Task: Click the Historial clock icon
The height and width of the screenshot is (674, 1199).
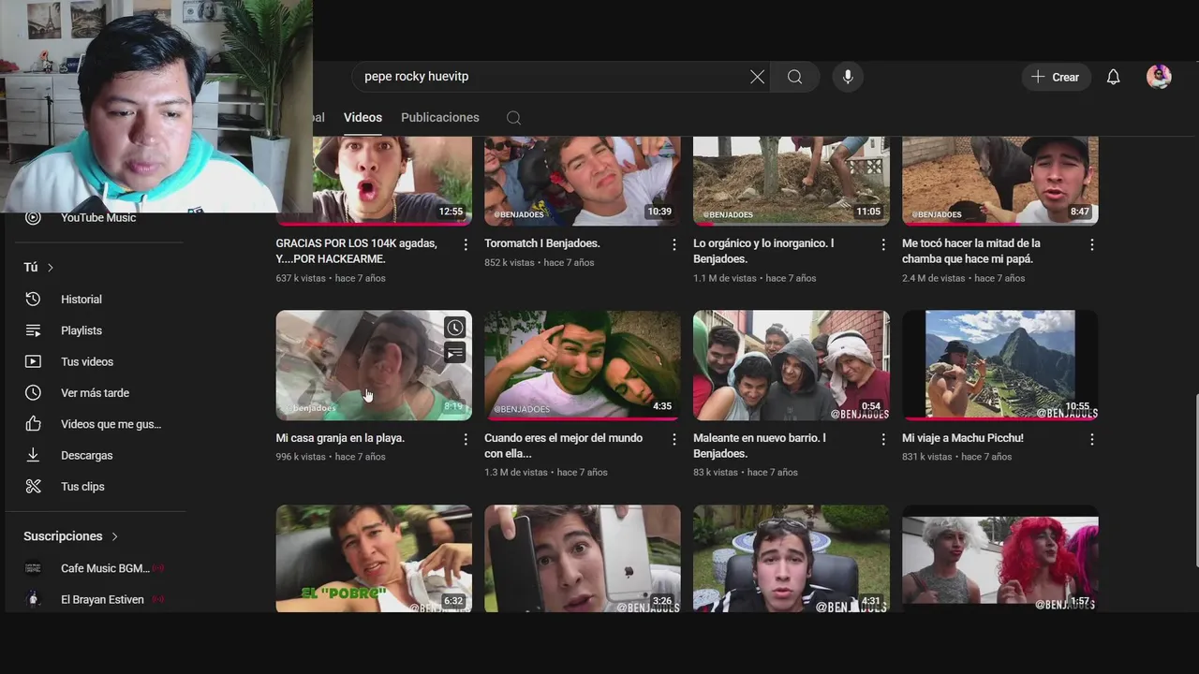Action: [x=33, y=300]
